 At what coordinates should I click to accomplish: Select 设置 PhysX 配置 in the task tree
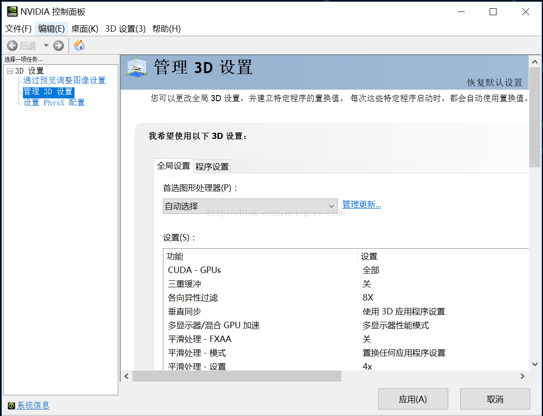(x=54, y=103)
